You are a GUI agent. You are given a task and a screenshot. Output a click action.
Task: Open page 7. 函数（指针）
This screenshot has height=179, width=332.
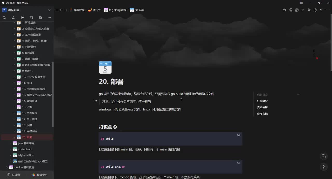click(31, 59)
